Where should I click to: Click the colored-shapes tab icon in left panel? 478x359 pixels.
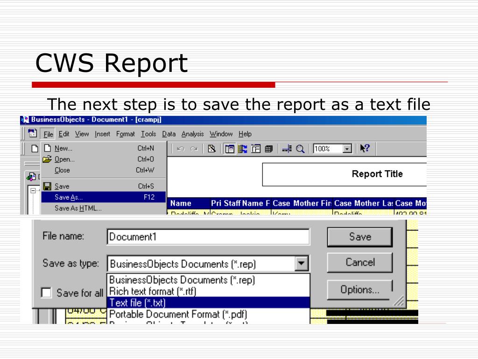click(x=31, y=176)
